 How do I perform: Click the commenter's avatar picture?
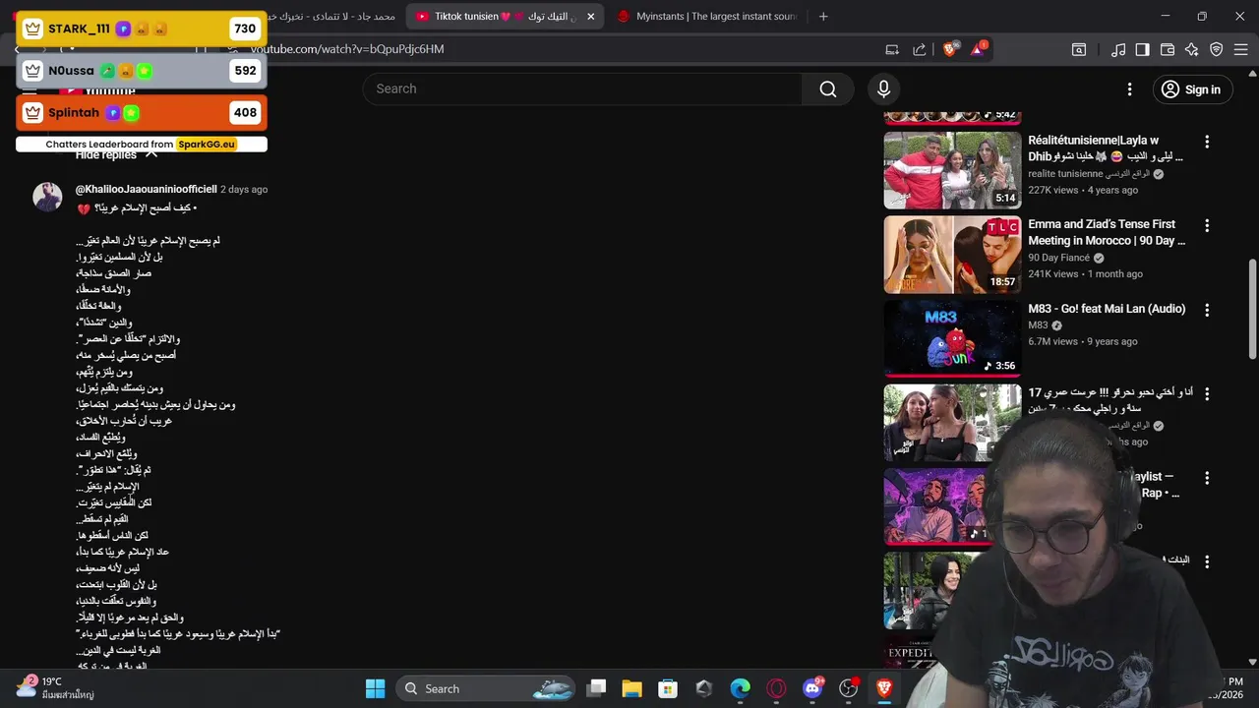[47, 197]
